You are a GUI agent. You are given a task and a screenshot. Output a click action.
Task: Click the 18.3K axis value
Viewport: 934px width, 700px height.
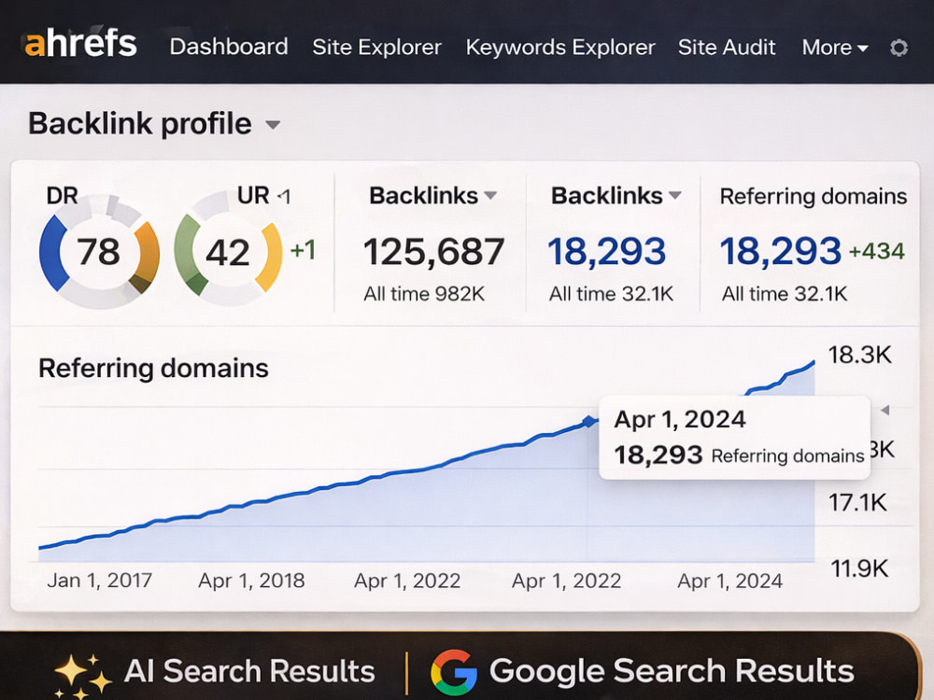click(859, 355)
